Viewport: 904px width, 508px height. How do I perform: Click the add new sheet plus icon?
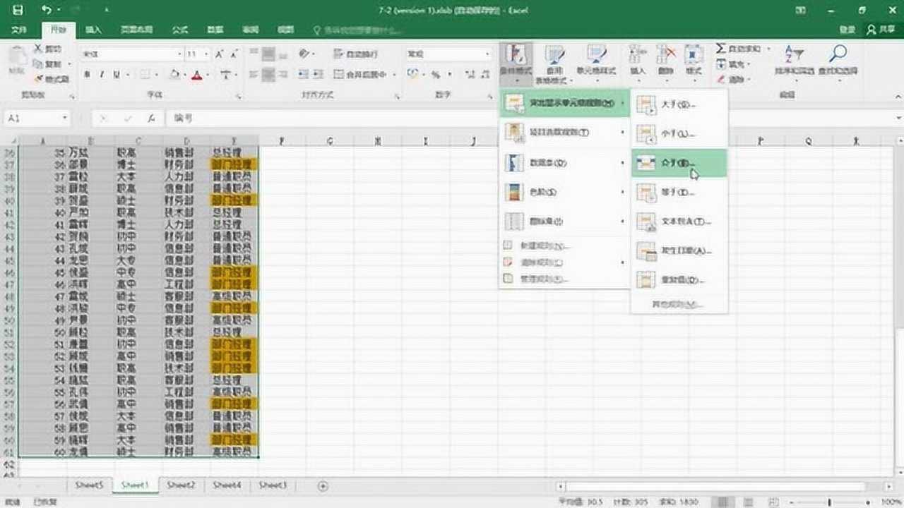[x=323, y=485]
